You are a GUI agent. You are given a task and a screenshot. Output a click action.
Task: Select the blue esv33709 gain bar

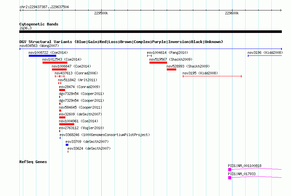click(x=67, y=145)
